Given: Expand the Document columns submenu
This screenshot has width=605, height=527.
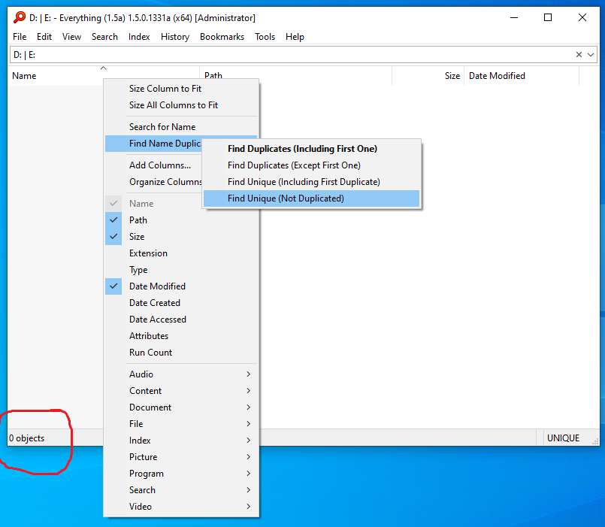Looking at the screenshot, I should pos(181,407).
